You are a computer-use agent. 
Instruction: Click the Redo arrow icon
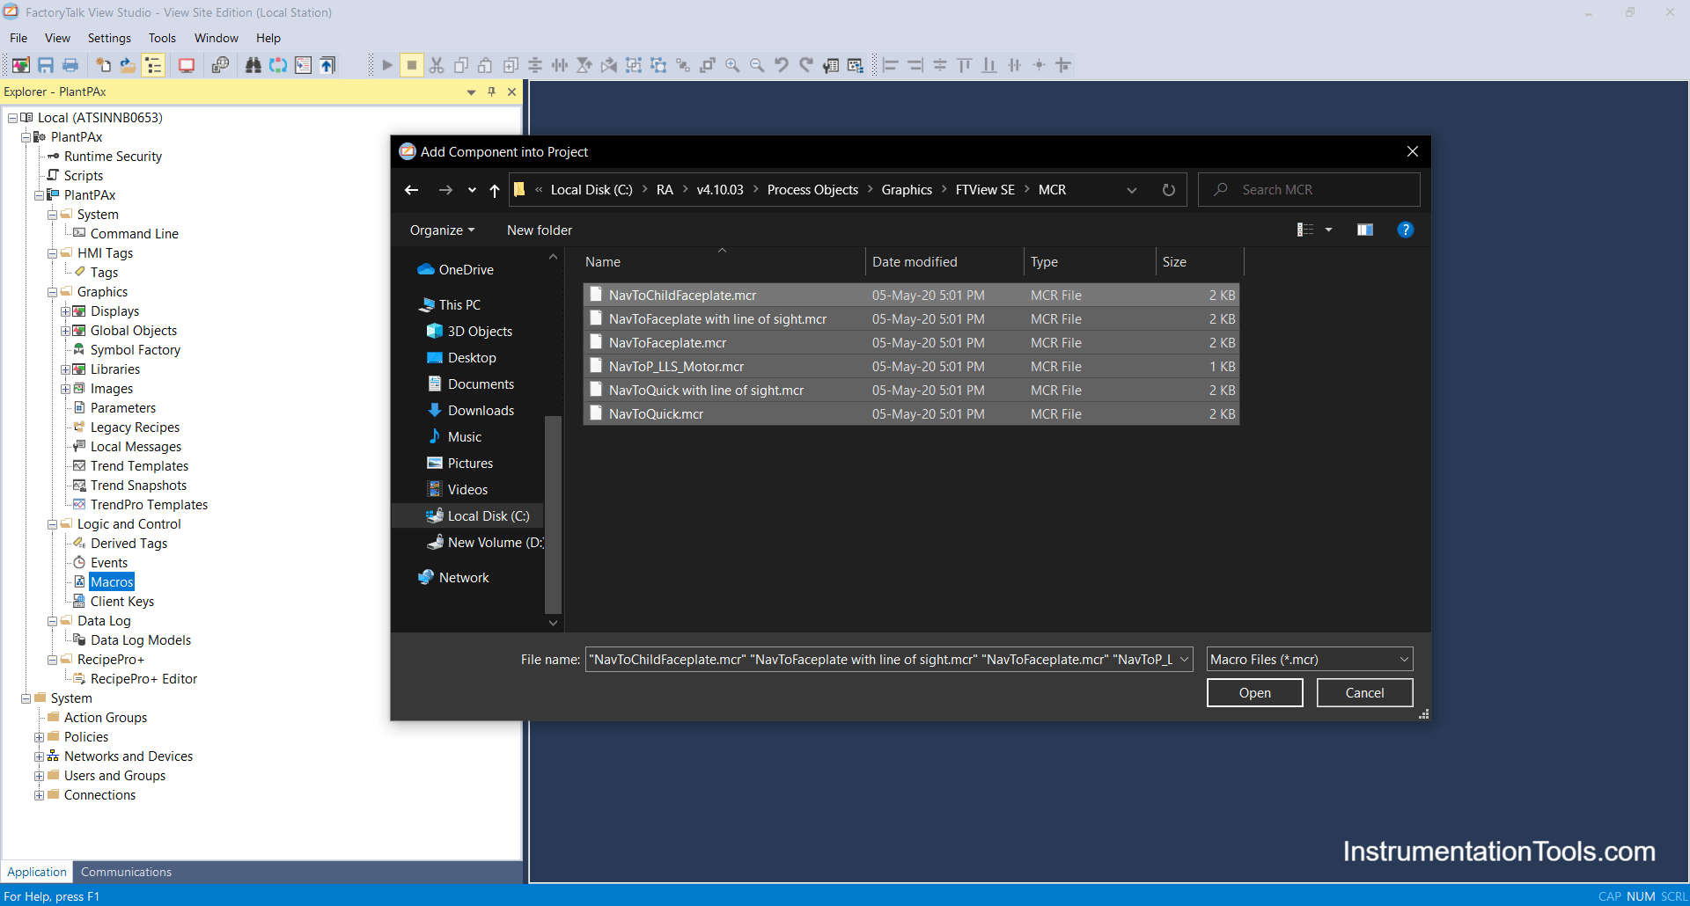coord(806,65)
